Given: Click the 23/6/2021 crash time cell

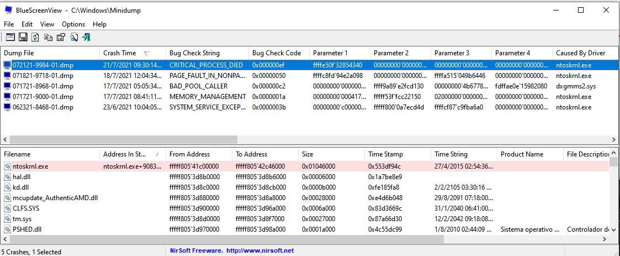Looking at the screenshot, I should pos(133,107).
